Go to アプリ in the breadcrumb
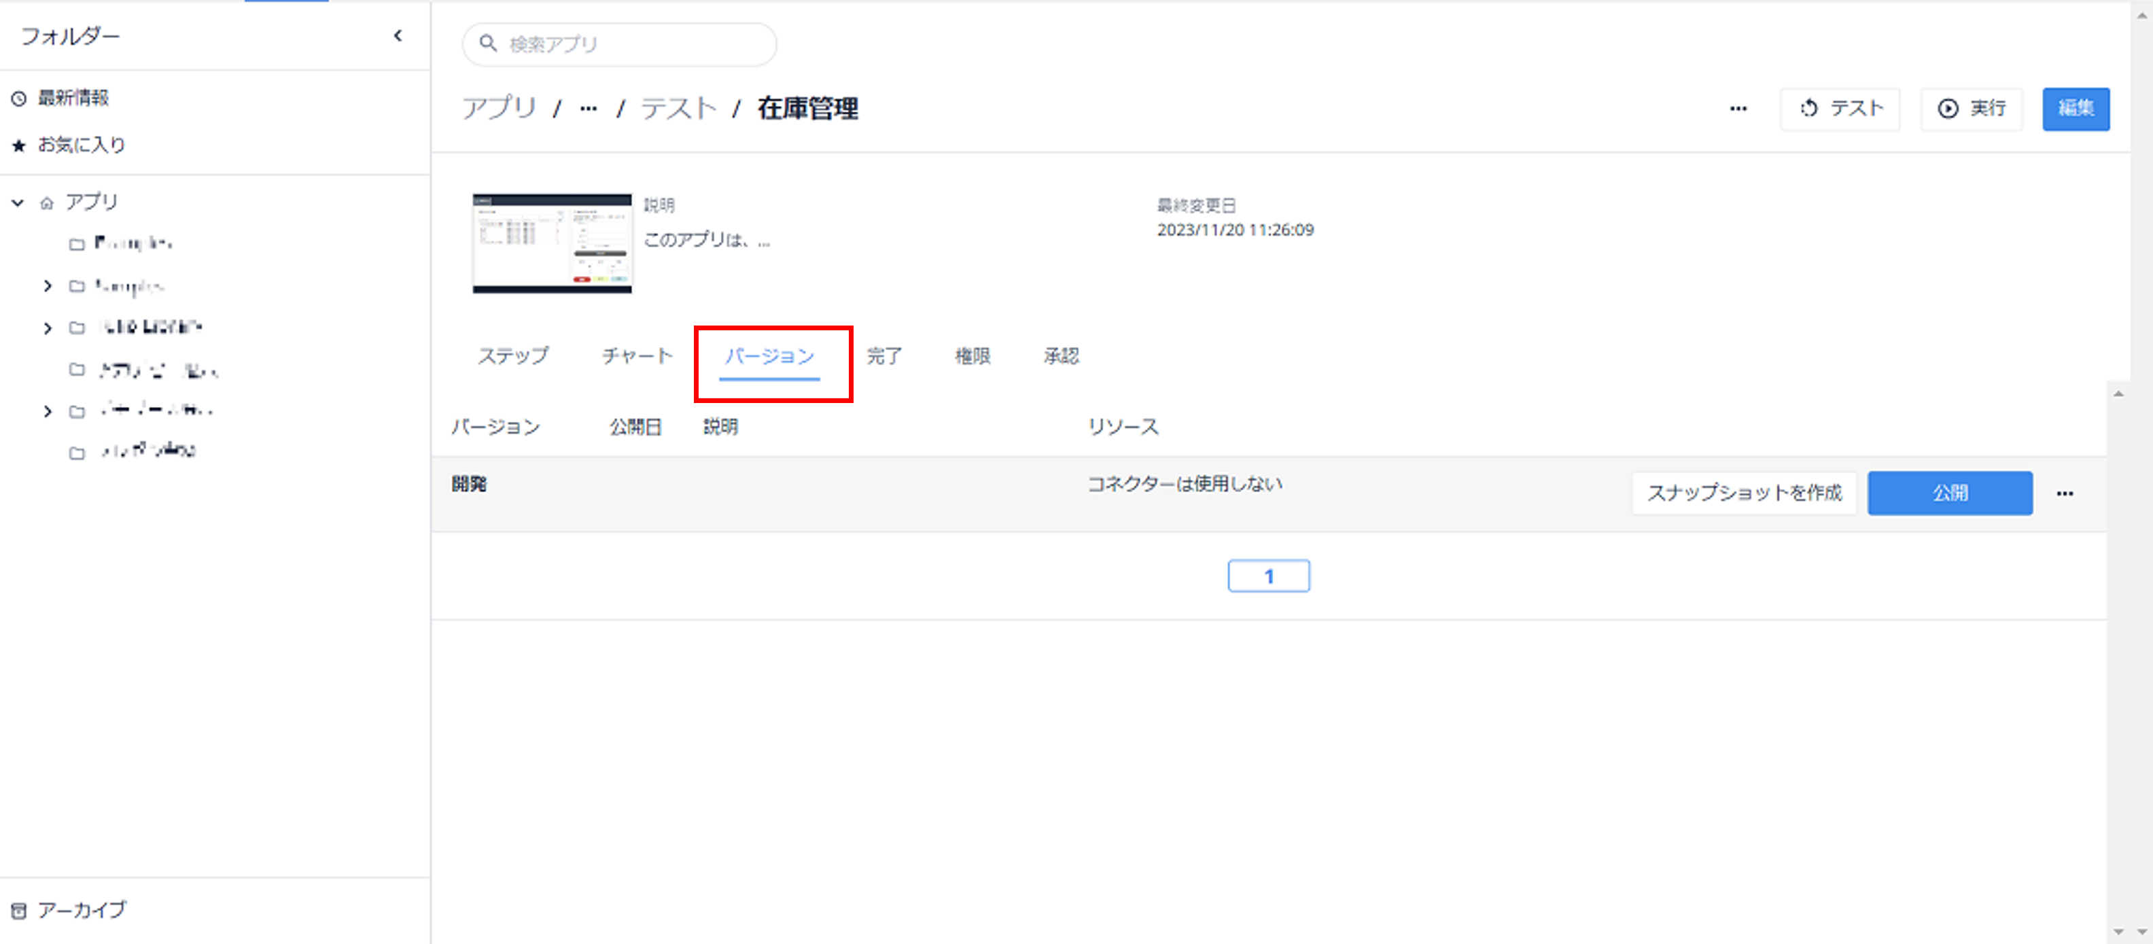 coord(500,109)
